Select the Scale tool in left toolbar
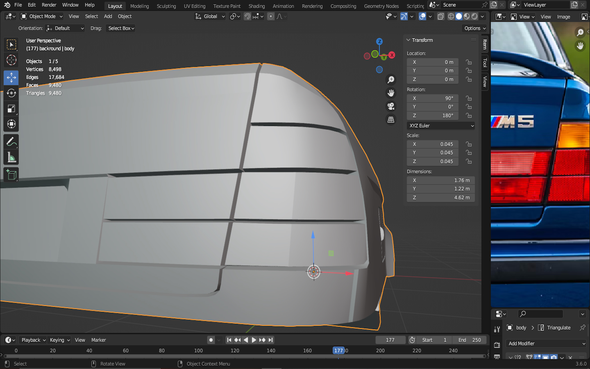The height and width of the screenshot is (369, 590). tap(11, 109)
